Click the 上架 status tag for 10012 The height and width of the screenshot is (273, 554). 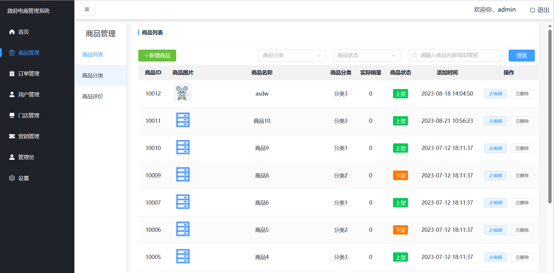(x=400, y=94)
